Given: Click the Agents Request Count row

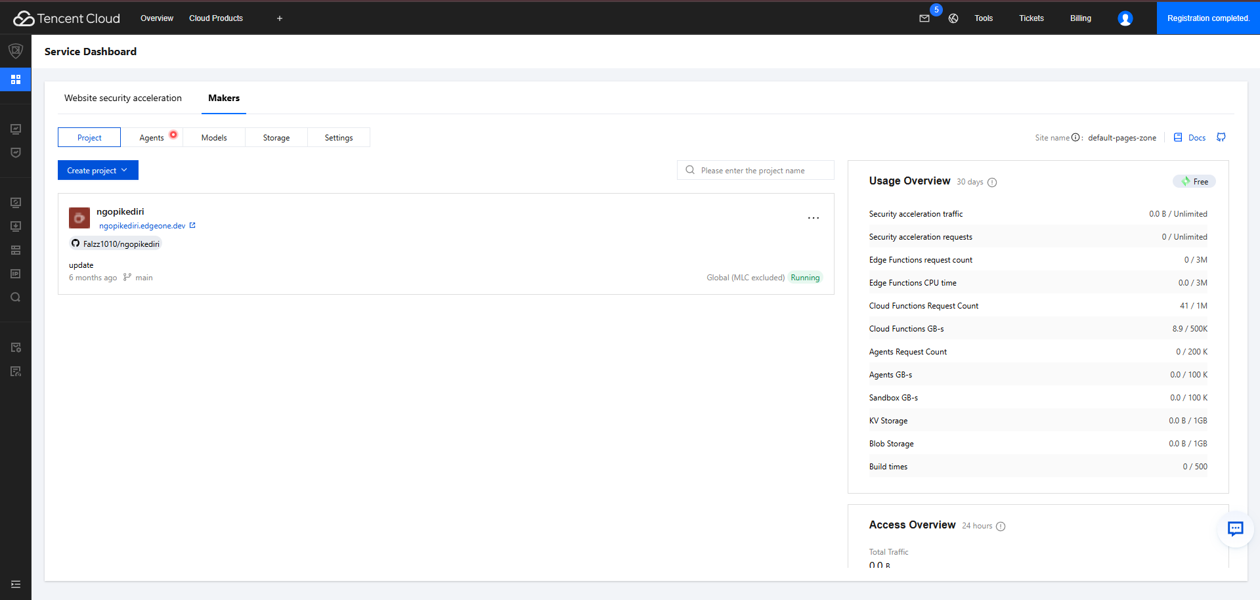Looking at the screenshot, I should point(1038,352).
